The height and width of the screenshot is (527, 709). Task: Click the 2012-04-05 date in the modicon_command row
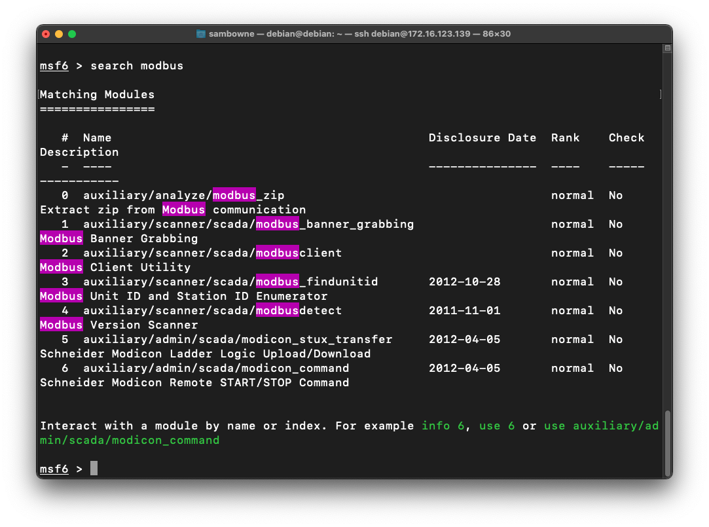[x=464, y=369]
